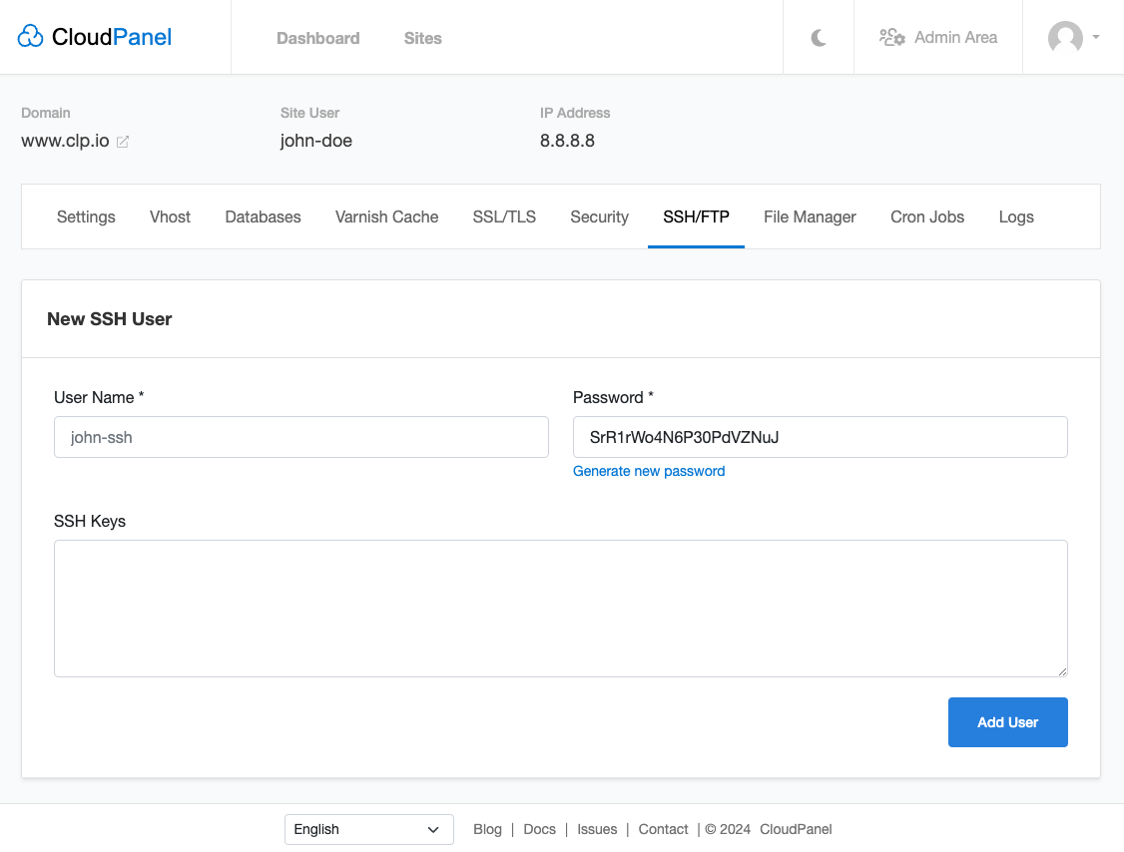The height and width of the screenshot is (852, 1124).
Task: Open the Databases tab
Action: click(263, 216)
